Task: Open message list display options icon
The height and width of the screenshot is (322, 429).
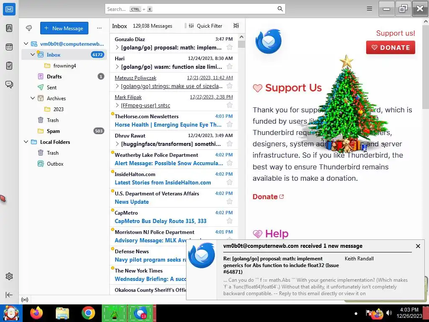Action: 236,26
